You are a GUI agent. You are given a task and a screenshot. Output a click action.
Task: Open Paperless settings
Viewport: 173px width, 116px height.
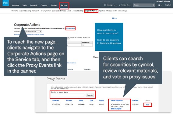click(x=102, y=11)
